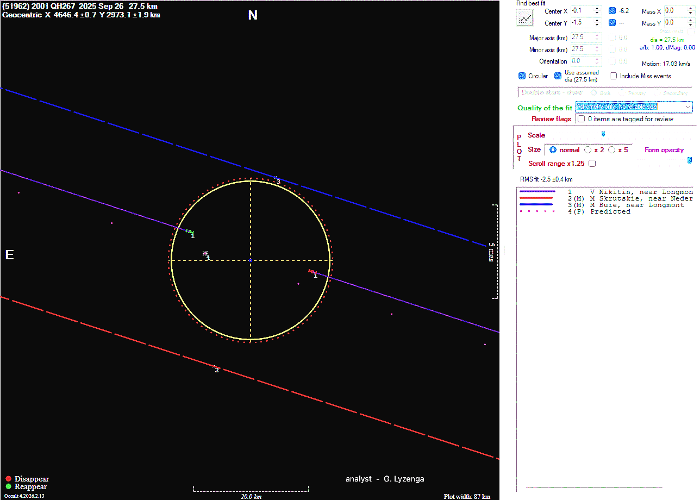Click the miss marker labeled 2 on red line
The height and width of the screenshot is (500, 700).
pyautogui.click(x=214, y=366)
